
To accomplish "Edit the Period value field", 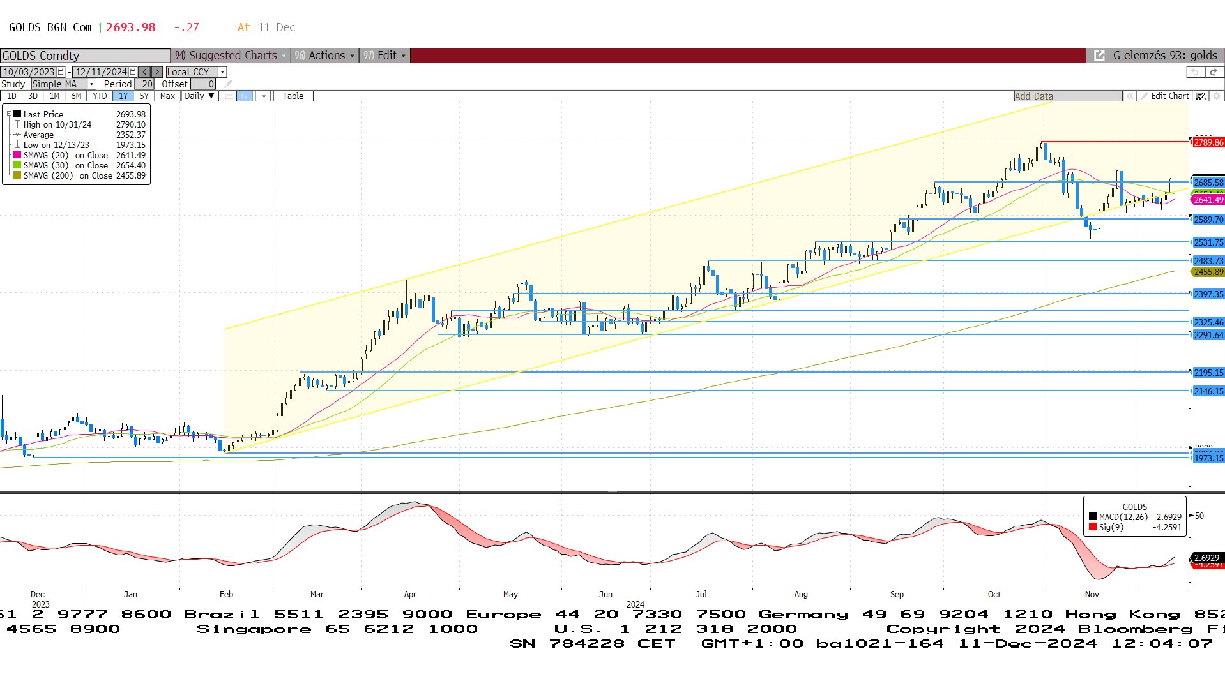I will 144,84.
